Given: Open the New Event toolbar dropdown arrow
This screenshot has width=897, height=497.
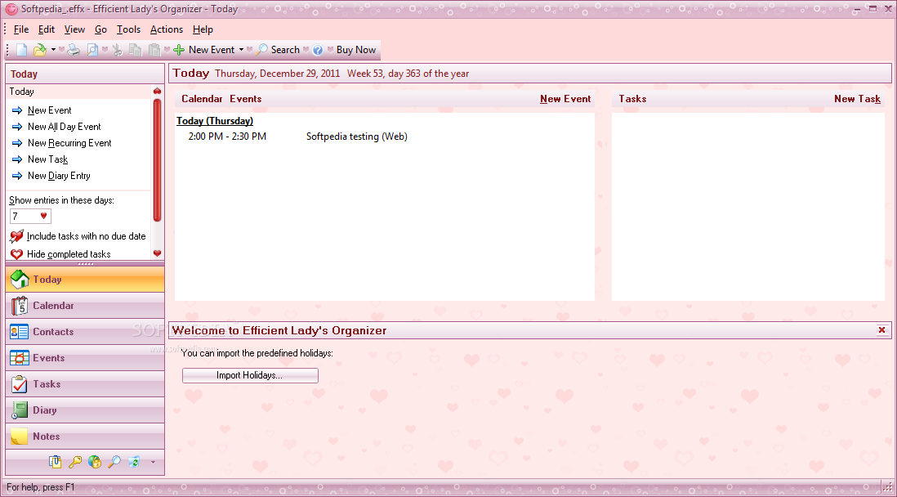Looking at the screenshot, I should click(x=241, y=50).
